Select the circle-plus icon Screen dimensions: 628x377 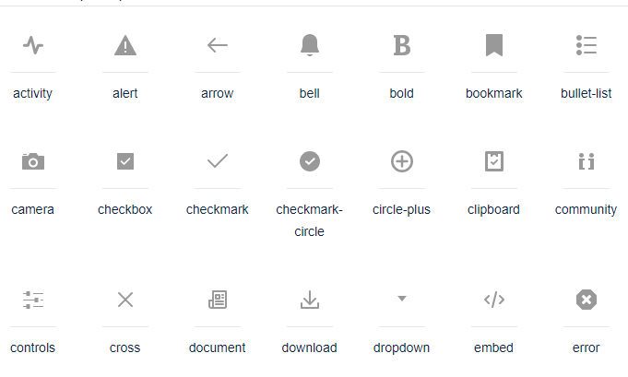pyautogui.click(x=402, y=161)
